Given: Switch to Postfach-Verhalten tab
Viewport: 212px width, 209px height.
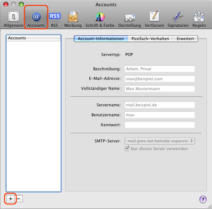Looking at the screenshot, I should pos(150,39).
